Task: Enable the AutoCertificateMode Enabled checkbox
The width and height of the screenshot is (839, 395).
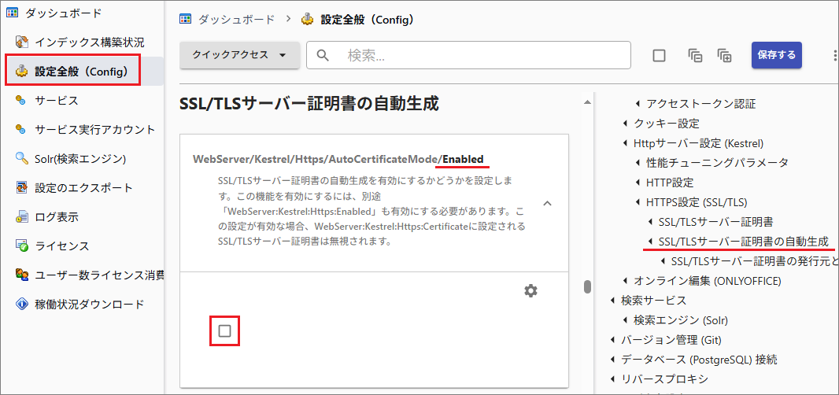Action: pyautogui.click(x=224, y=331)
